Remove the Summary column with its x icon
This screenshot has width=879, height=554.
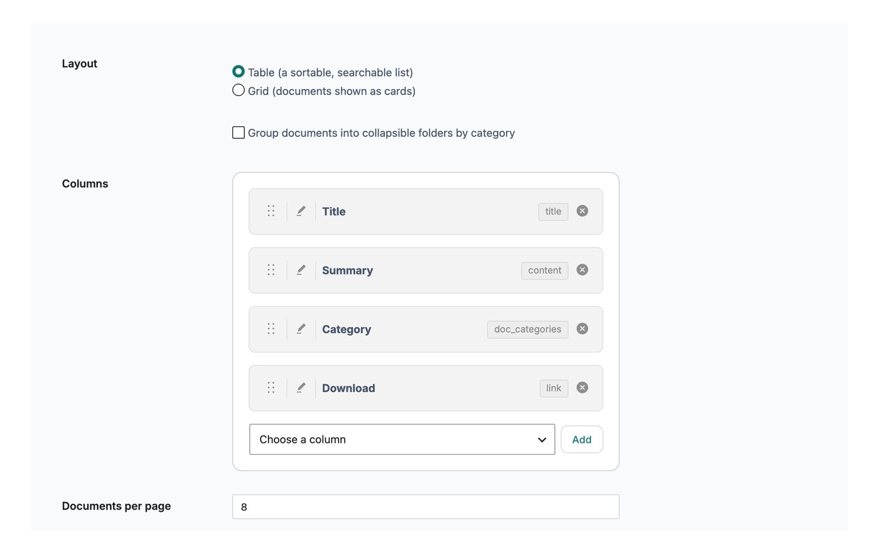(582, 270)
